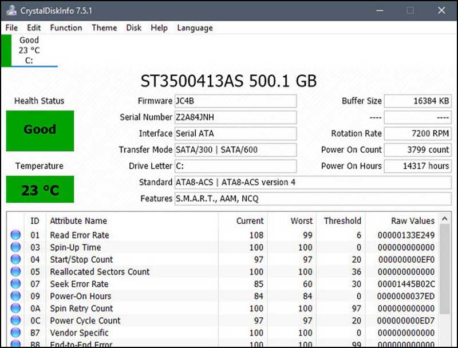Open the Disk menu
Screen dimensions: 458x348
click(x=134, y=27)
